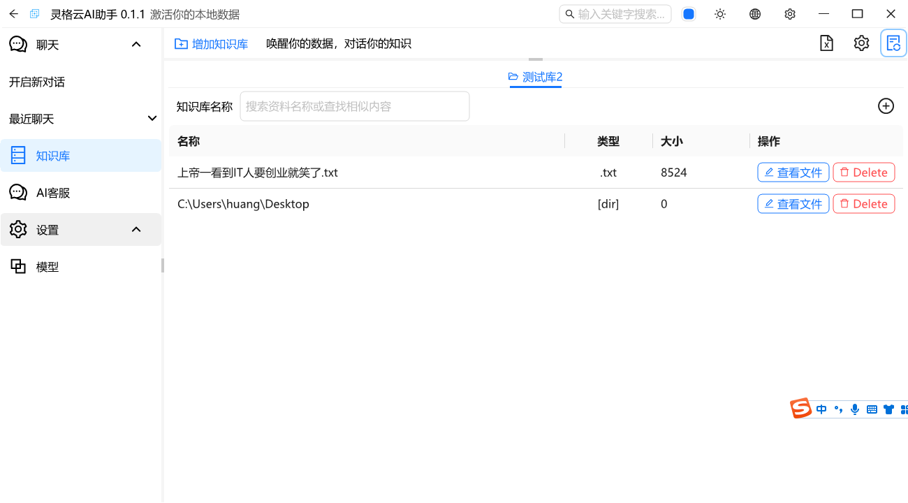
Task: Open the IME toolbox grid icon
Action: pyautogui.click(x=904, y=409)
